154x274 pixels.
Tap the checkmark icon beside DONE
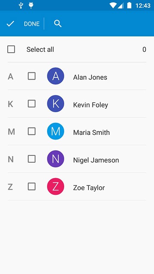point(10,24)
